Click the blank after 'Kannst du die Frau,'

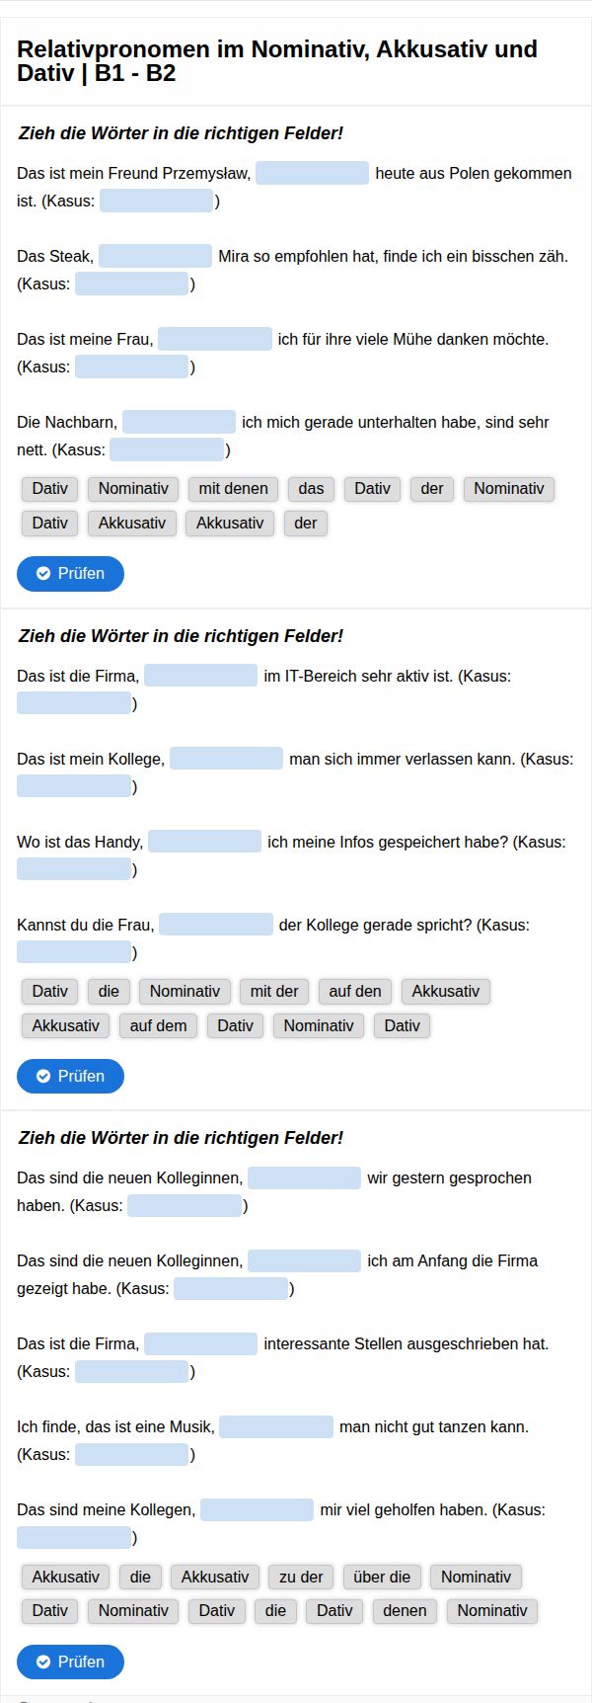click(x=216, y=925)
